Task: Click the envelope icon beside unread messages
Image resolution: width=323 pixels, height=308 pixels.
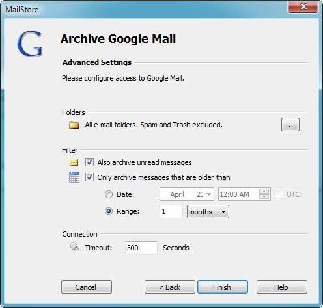Action: tap(74, 162)
